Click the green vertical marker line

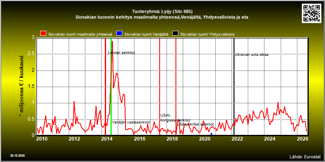pos(111,87)
